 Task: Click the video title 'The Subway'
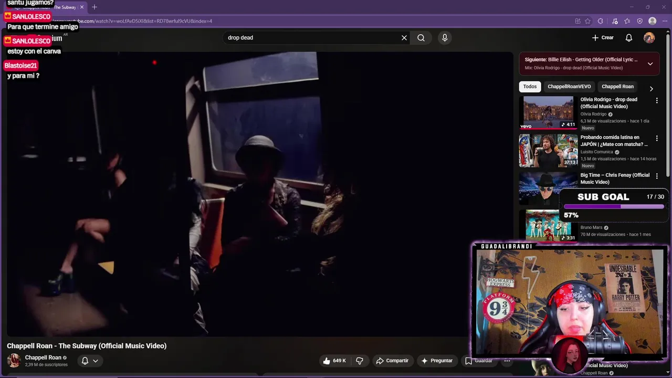tap(87, 345)
